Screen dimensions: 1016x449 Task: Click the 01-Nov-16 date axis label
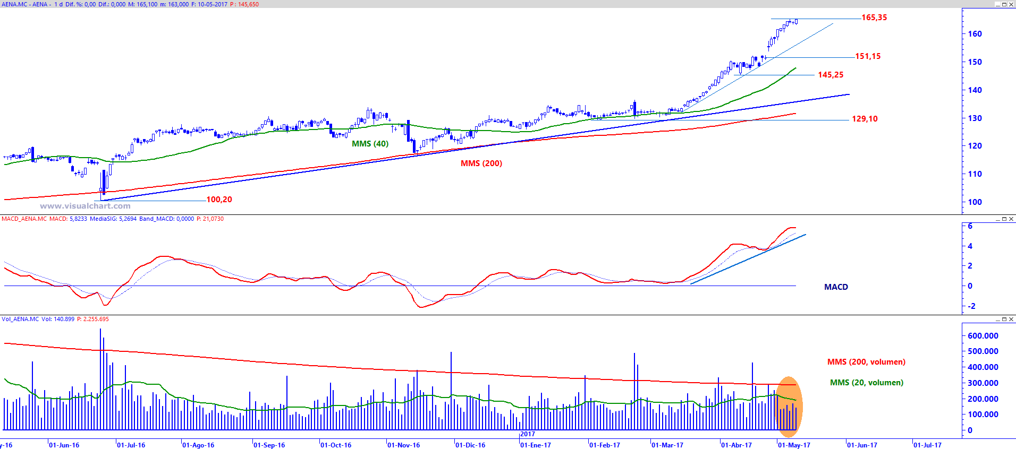point(403,445)
